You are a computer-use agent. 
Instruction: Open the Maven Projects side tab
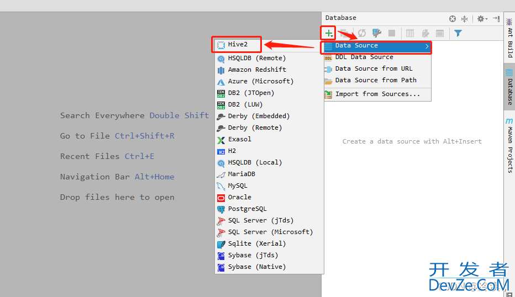509,145
